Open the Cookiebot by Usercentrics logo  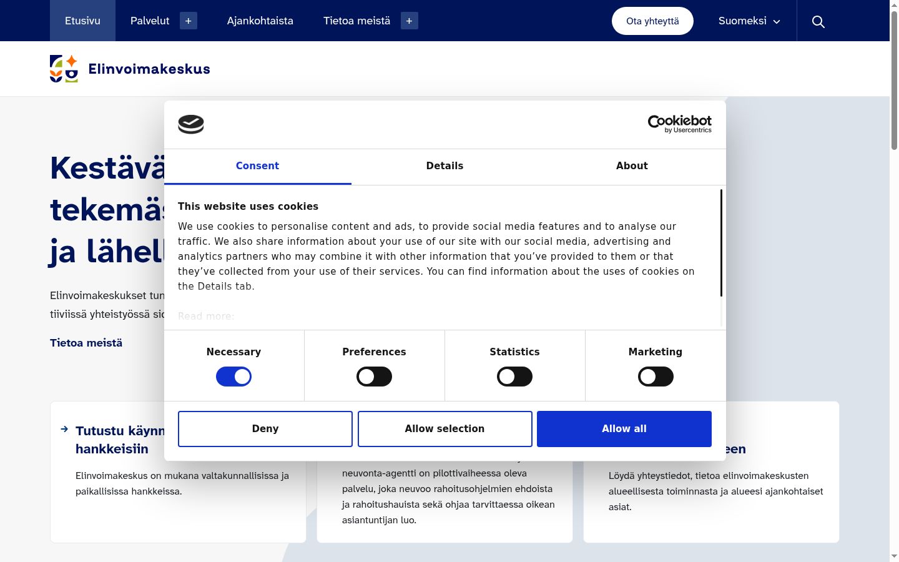pos(679,124)
